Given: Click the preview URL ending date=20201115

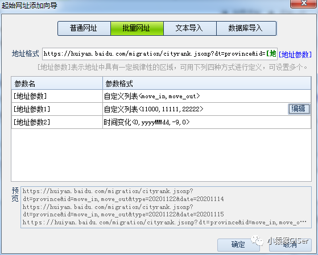Looking at the screenshot, I should click(x=123, y=211).
